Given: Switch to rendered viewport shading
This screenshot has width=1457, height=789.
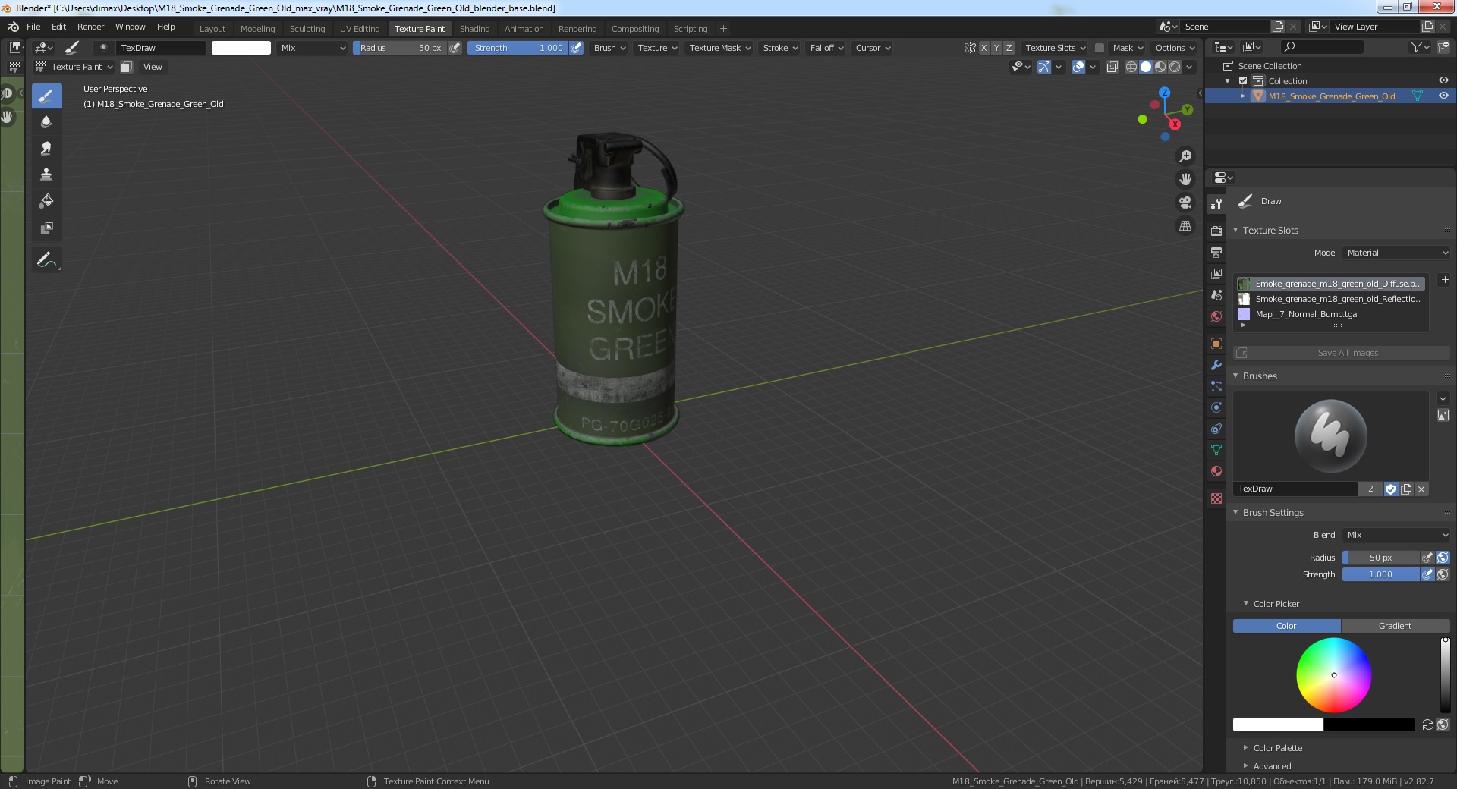Looking at the screenshot, I should point(1175,67).
